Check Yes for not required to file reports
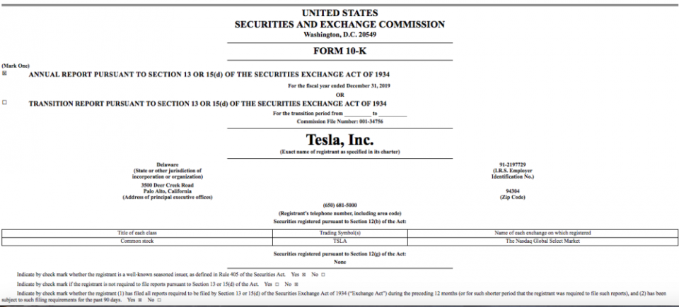 tap(277, 283)
